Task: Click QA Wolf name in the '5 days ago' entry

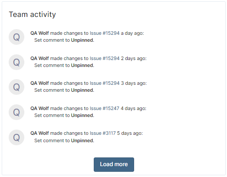Action: click(x=39, y=133)
